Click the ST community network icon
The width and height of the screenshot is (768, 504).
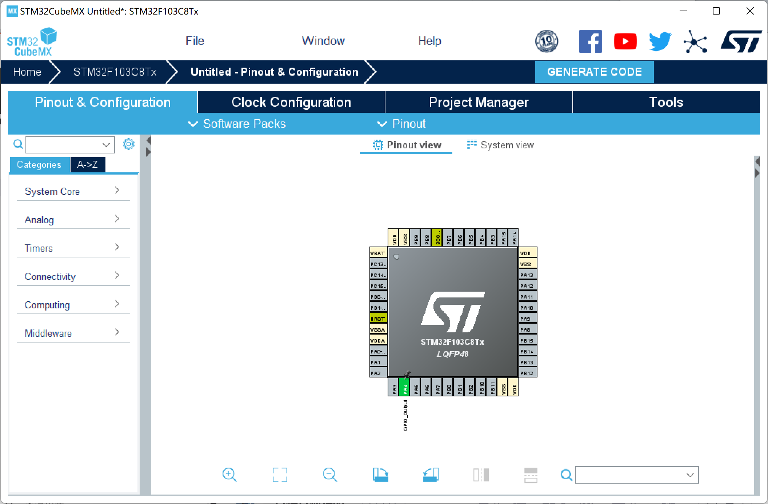pos(695,41)
